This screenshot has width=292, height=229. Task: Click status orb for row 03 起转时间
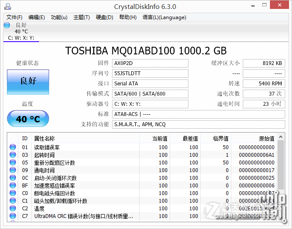coord(13,155)
